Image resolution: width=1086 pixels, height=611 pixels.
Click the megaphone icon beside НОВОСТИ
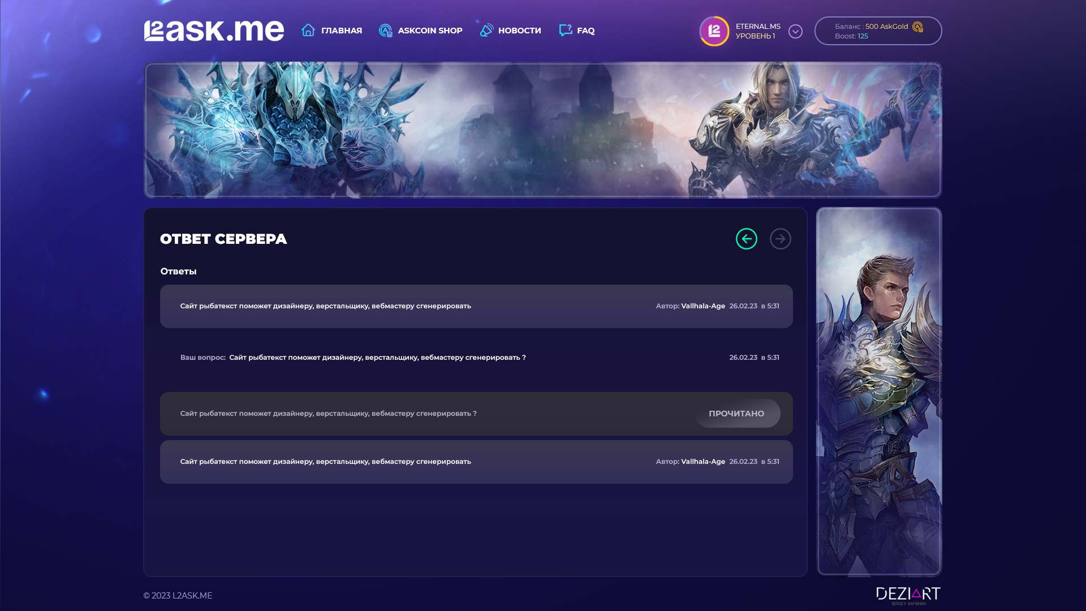pos(486,30)
